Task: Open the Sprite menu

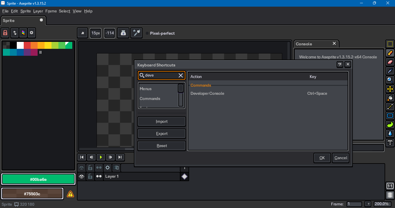Action: 25,11
